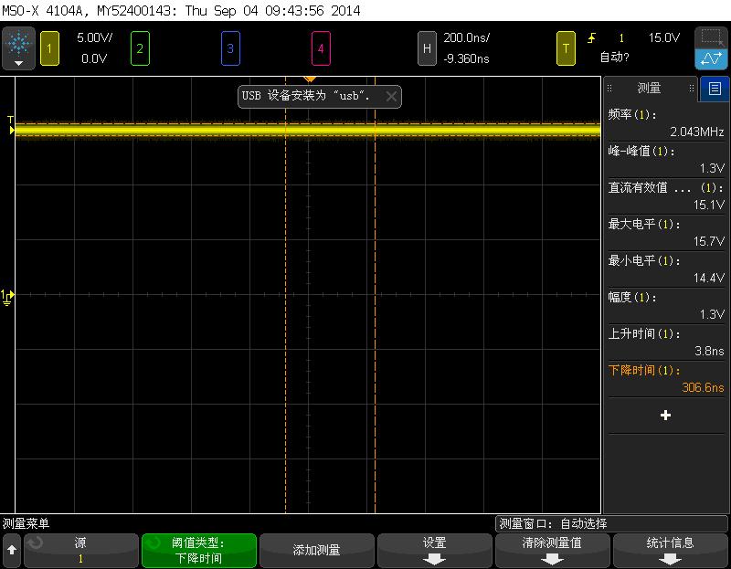The height and width of the screenshot is (569, 731).
Task: Enable channel 2 green button
Action: tap(140, 48)
